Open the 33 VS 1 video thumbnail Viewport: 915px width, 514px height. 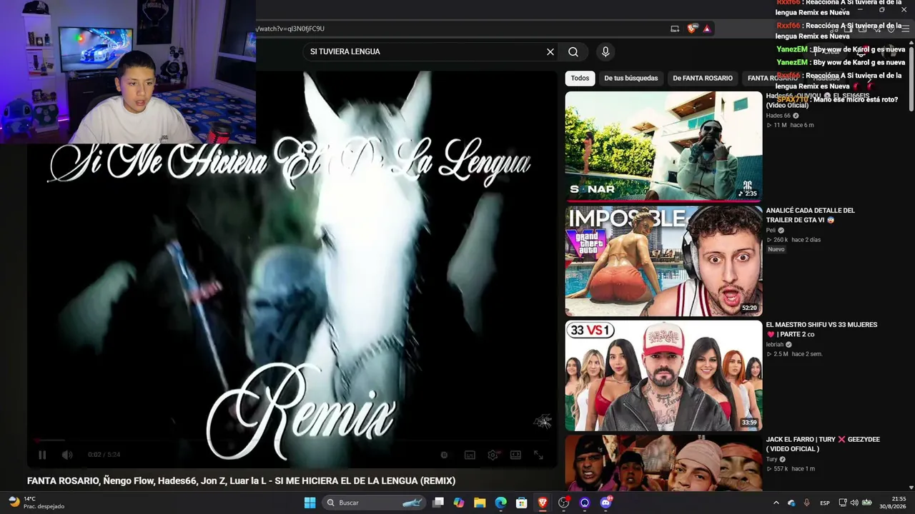point(663,376)
